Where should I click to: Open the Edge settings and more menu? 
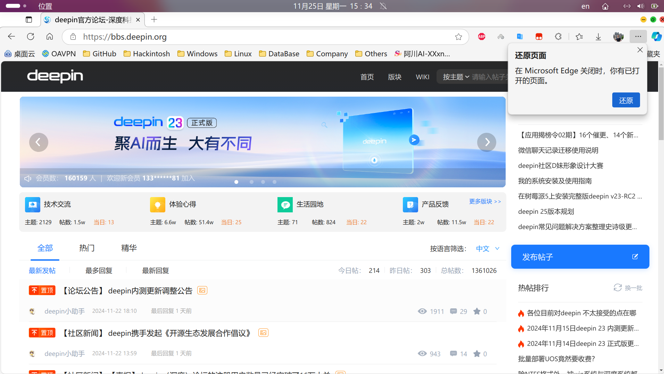(638, 36)
